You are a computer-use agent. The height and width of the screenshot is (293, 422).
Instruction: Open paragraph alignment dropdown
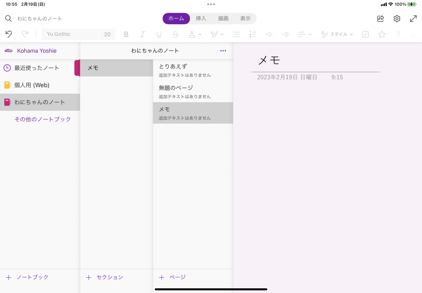305,34
